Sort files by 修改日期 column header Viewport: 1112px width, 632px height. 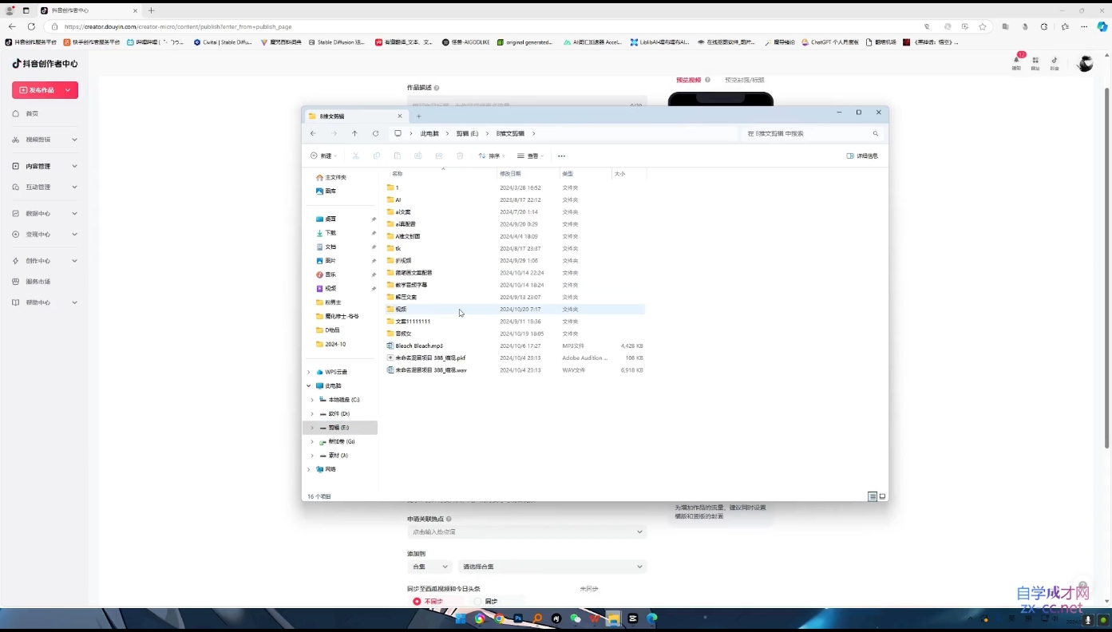click(x=510, y=173)
